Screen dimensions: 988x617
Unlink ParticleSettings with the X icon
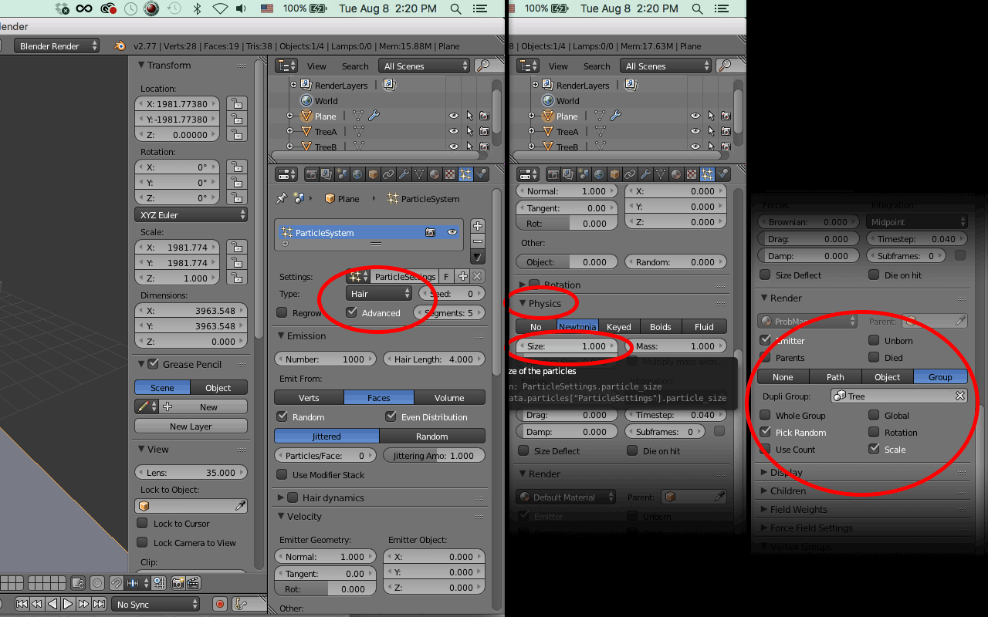pyautogui.click(x=477, y=276)
